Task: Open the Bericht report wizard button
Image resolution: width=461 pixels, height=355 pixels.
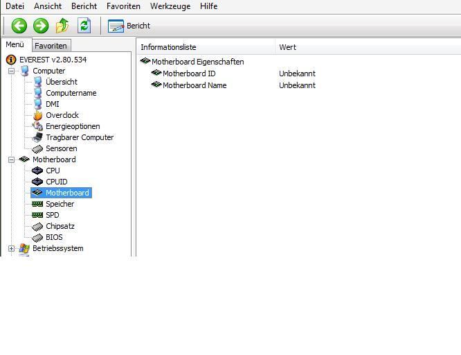Action: 129,26
